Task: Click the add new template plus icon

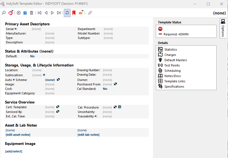Action: (x=19, y=13)
